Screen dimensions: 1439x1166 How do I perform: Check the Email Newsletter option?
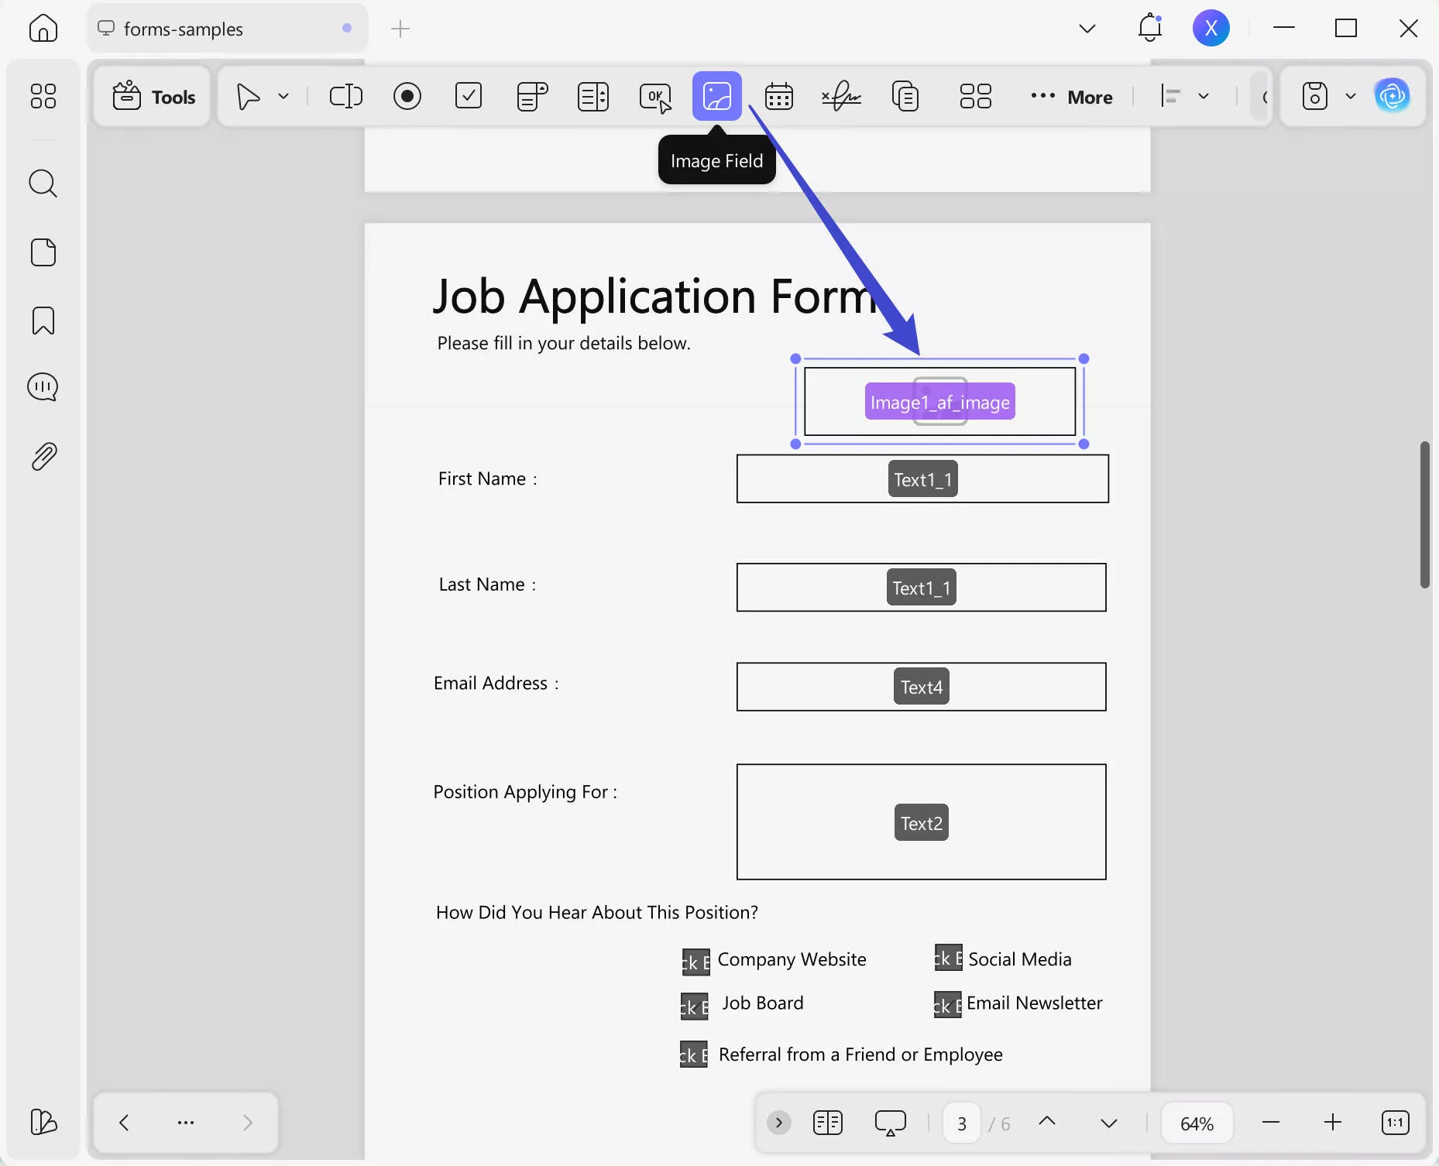coord(946,1005)
